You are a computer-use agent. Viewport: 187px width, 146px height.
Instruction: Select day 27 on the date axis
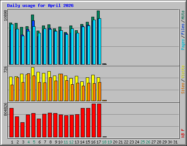click(153, 142)
